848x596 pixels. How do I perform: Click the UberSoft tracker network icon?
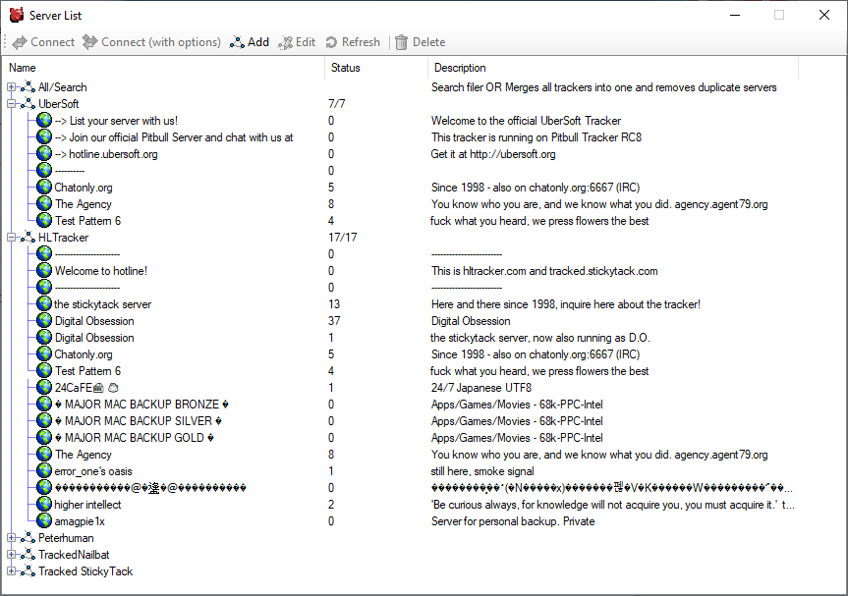point(28,104)
